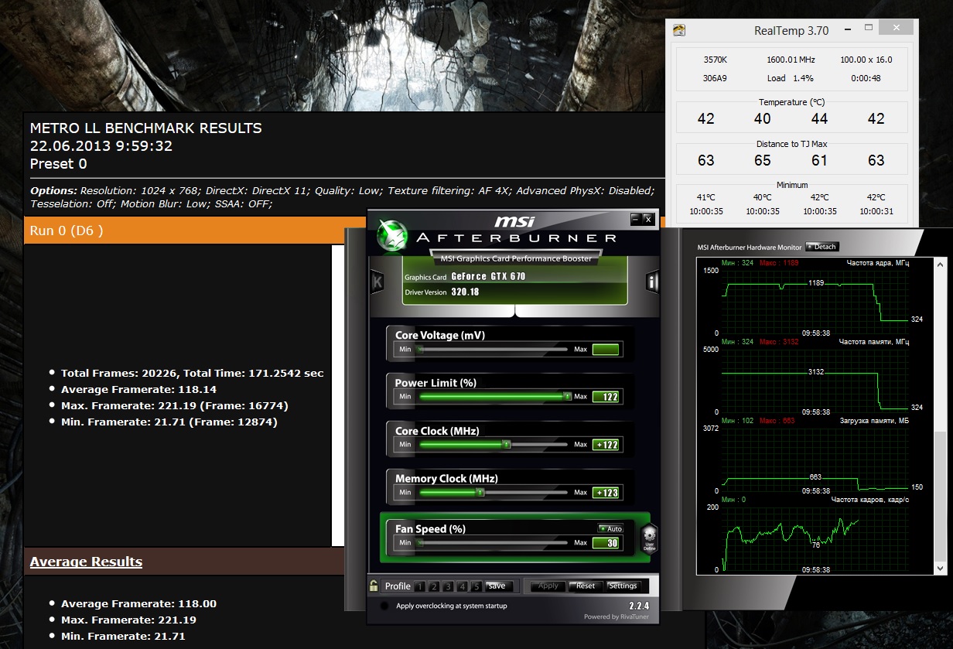This screenshot has width=953, height=649.
Task: Toggle the fan speed Auto button
Action: tap(610, 529)
